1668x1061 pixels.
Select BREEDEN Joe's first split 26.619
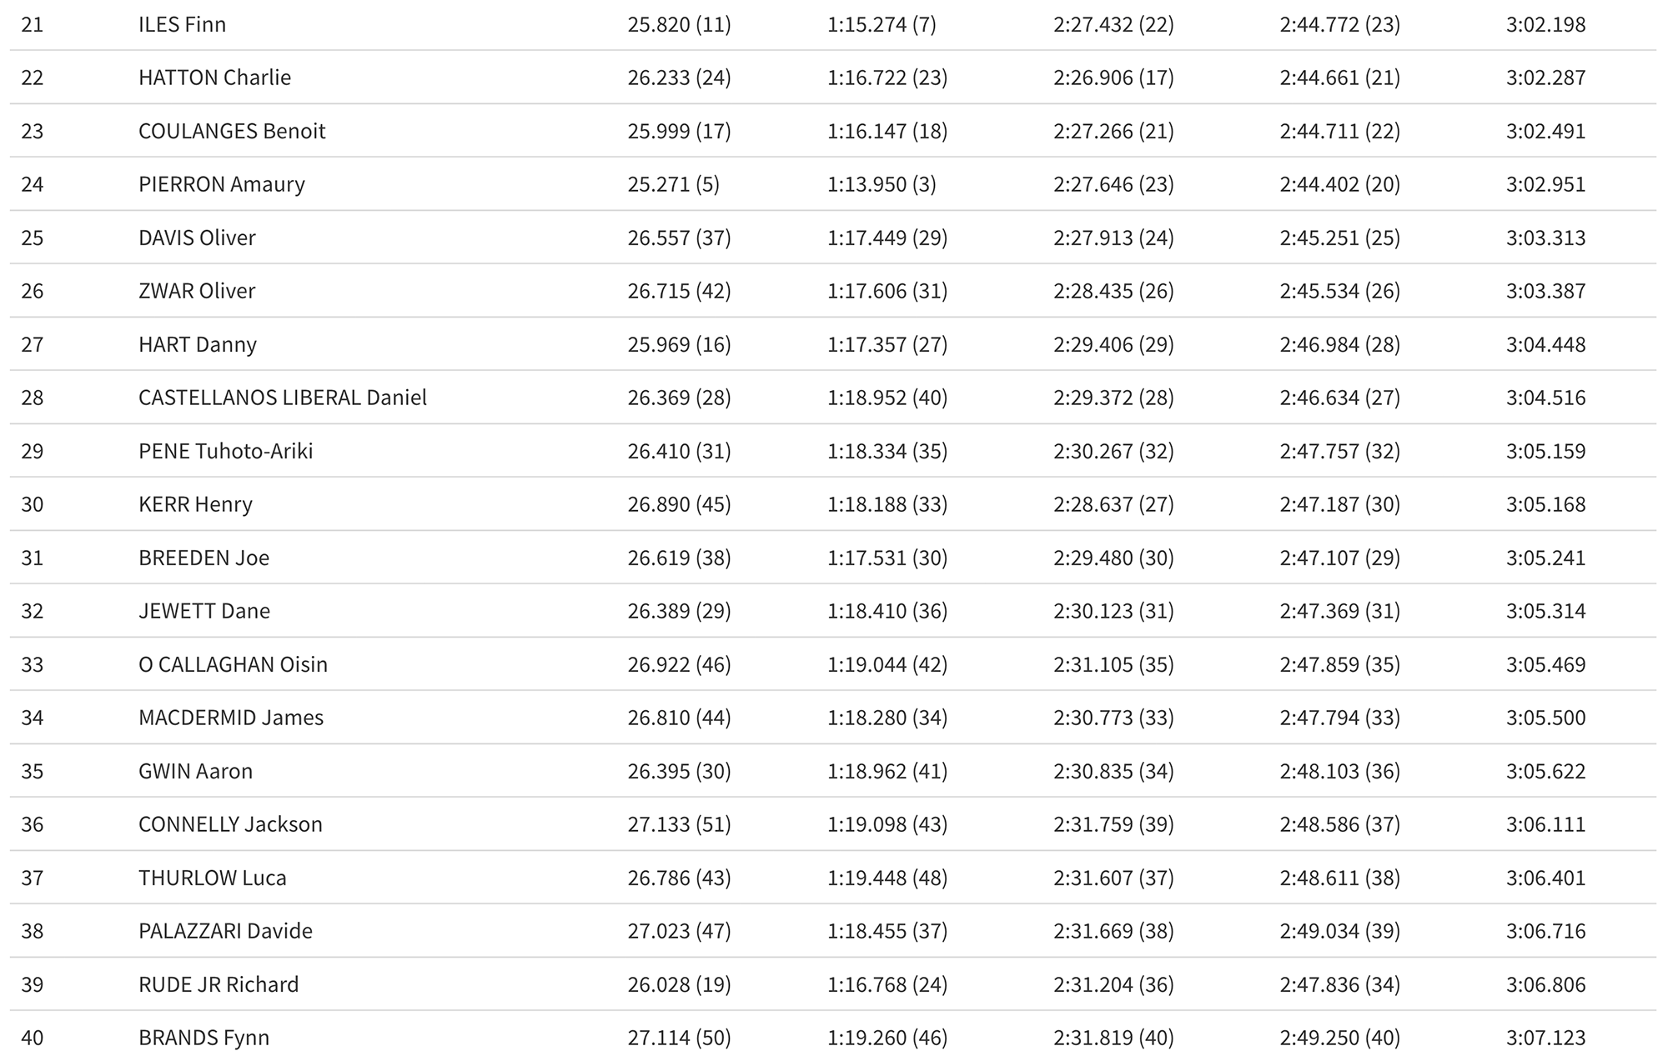click(x=659, y=558)
